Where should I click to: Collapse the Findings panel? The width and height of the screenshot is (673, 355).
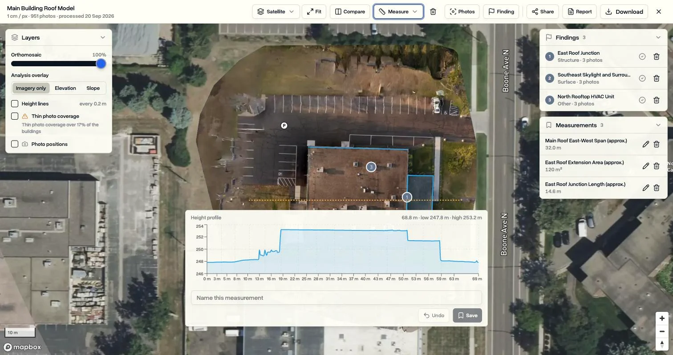coord(658,37)
